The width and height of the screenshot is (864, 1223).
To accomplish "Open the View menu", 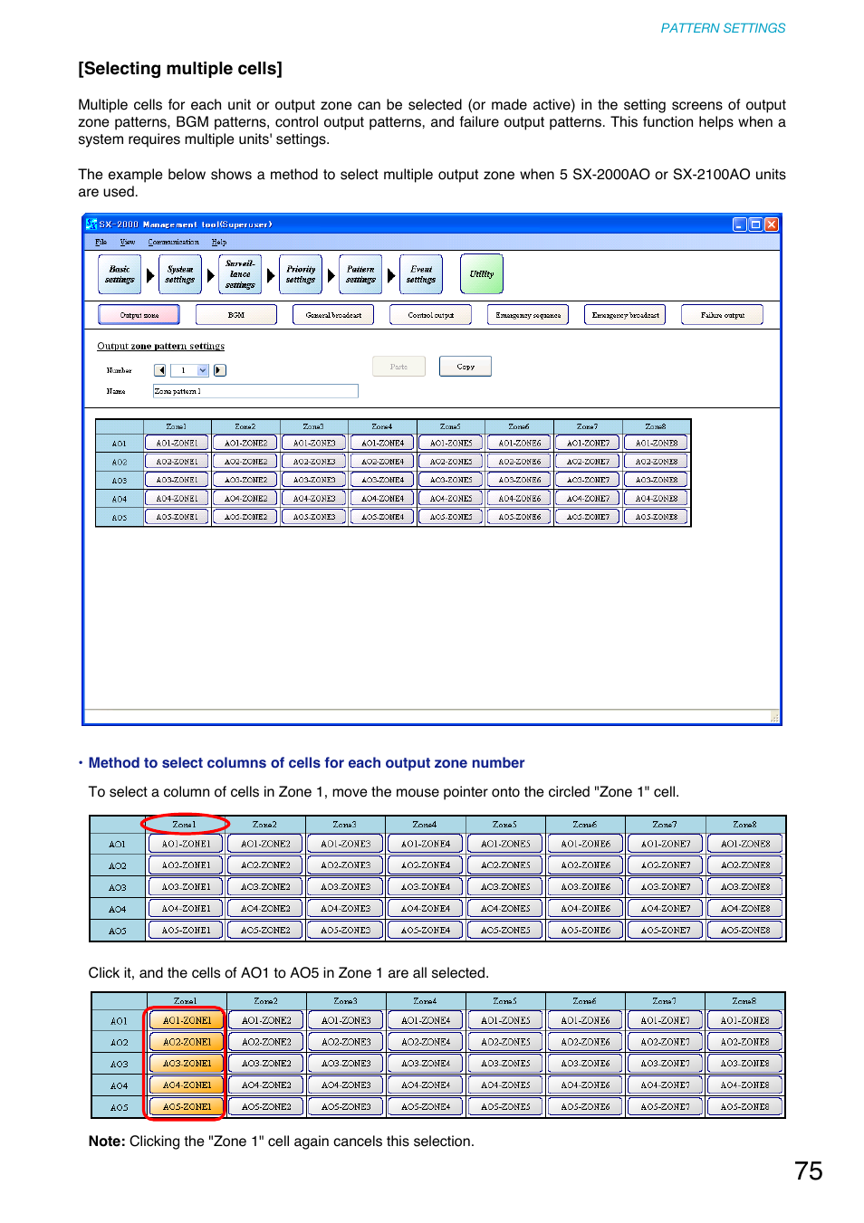I will (128, 242).
